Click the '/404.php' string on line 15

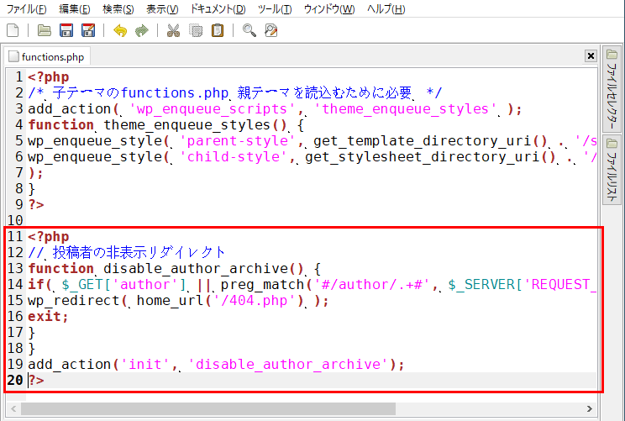point(254,300)
